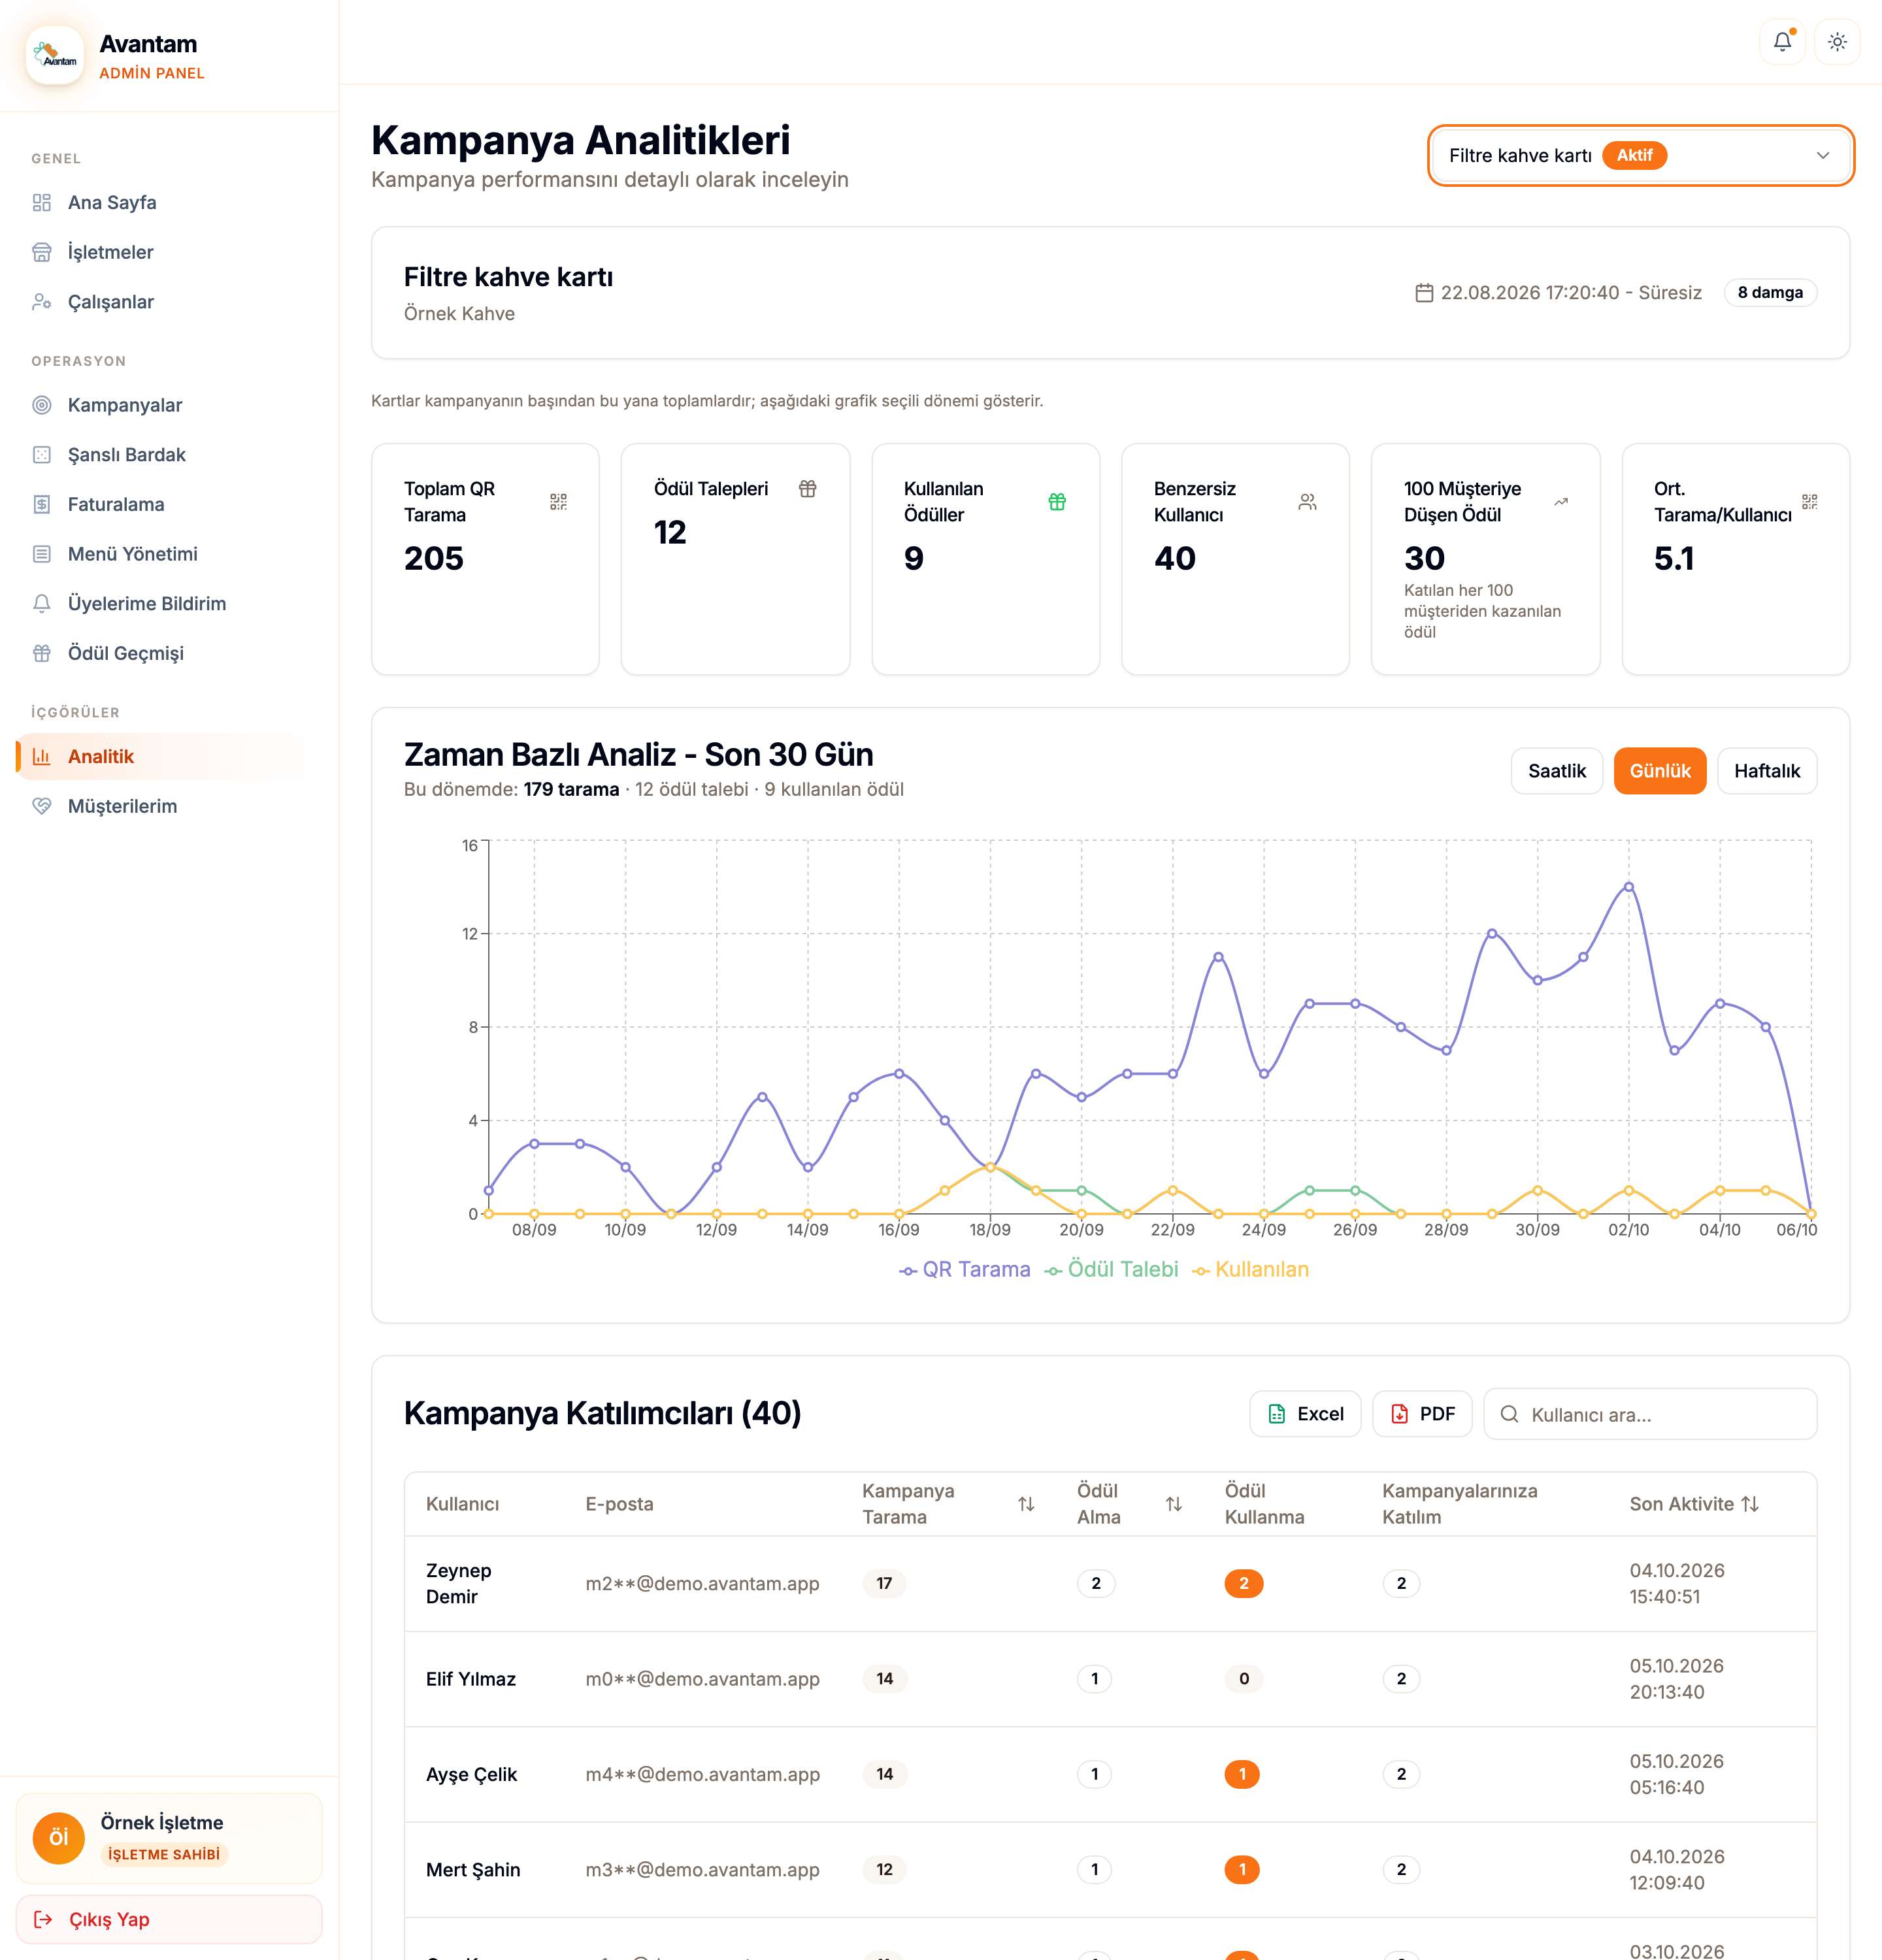Click the Faturalama receipt icon

click(x=42, y=504)
